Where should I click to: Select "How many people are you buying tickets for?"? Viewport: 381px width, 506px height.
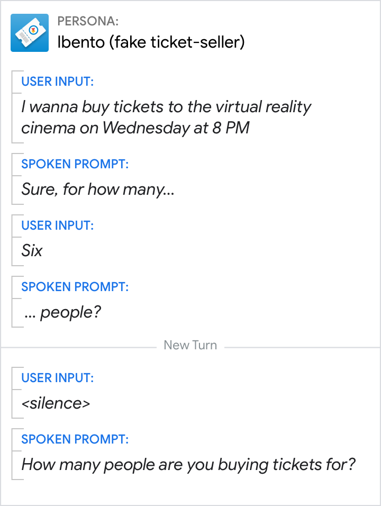point(188,465)
